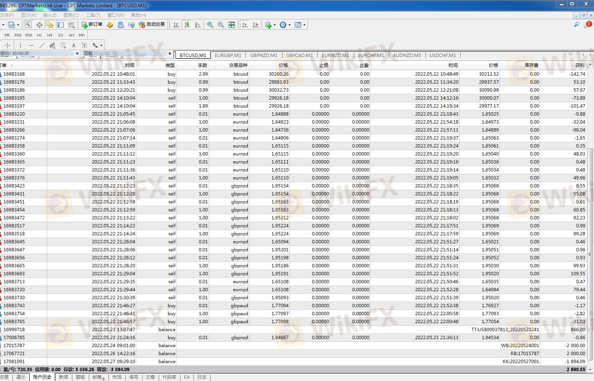Open the search magnifier icon
Screen dimensions: 594x381
tap(576, 25)
